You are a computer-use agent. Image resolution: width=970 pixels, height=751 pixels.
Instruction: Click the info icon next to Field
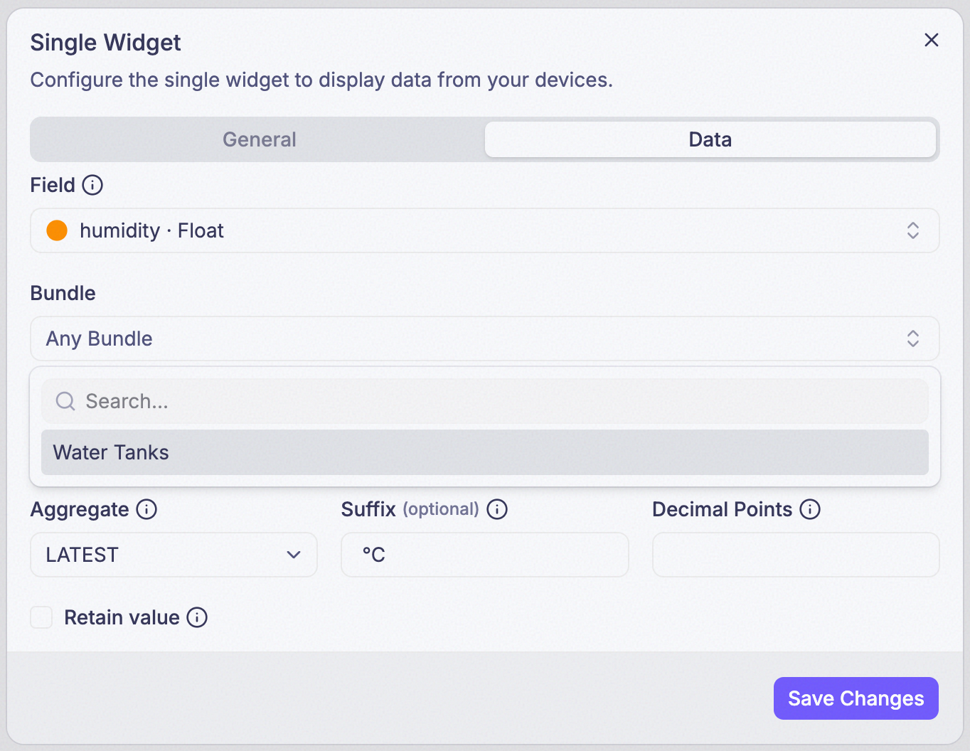(x=92, y=185)
